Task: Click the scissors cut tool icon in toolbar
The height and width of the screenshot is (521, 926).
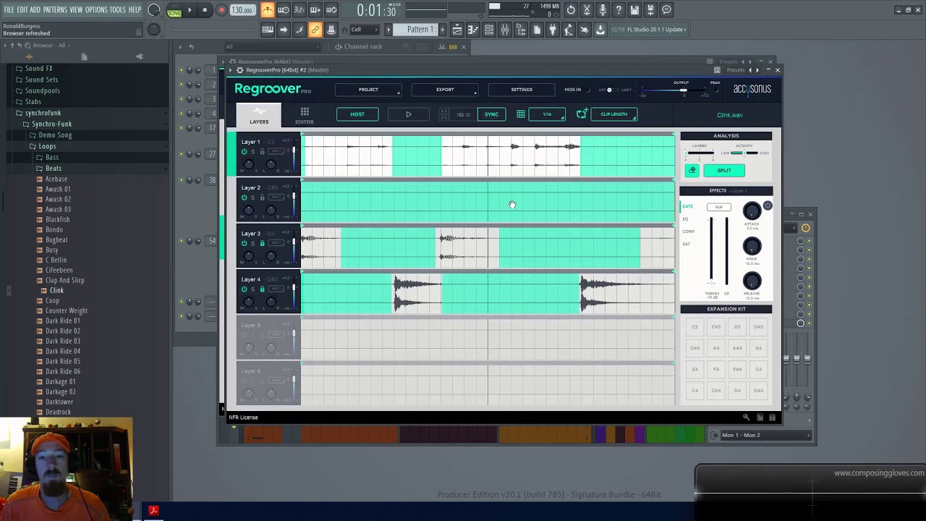Action: tap(587, 10)
